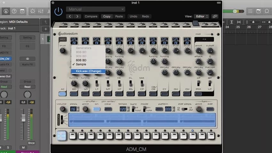Select the BD instrument pad
Image resolution: width=272 pixels, height=153 pixels.
coord(74,94)
